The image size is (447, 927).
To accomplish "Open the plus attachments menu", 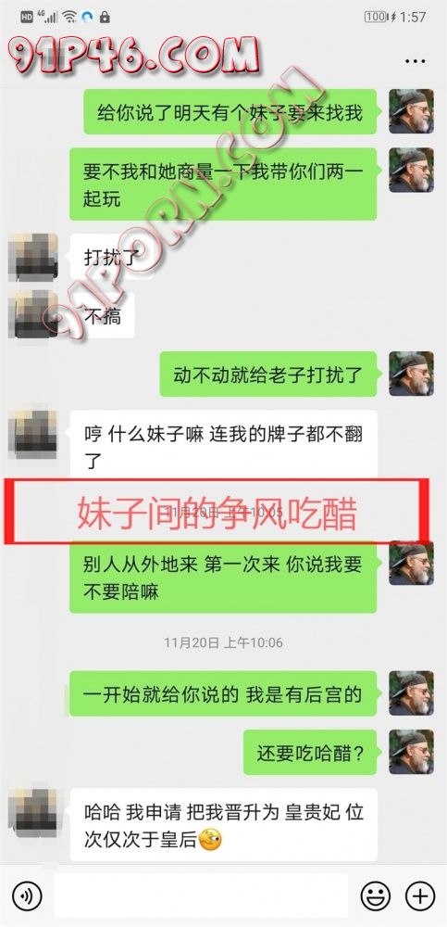I will click(x=420, y=895).
